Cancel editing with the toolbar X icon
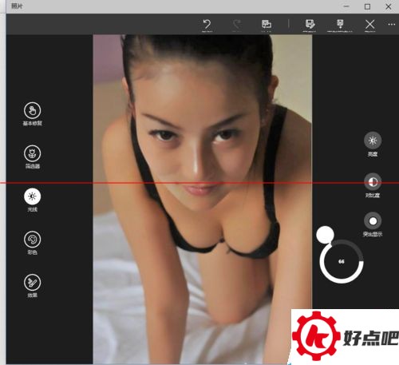Viewport: 399px width, 365px height. coord(369,25)
